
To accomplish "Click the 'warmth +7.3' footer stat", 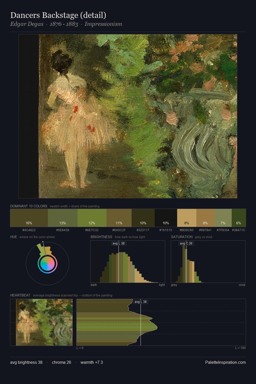I will 92,362.
